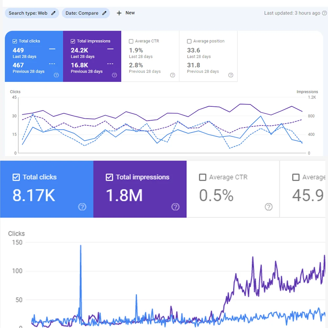
Task: Check Average CTR checkbox above 0.5%
Action: pyautogui.click(x=203, y=177)
